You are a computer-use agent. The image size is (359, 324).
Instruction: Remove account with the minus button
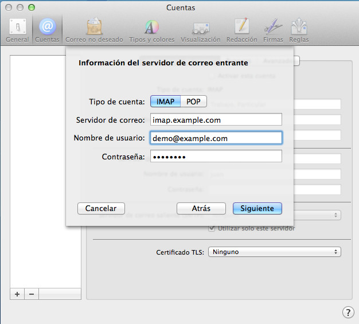(32, 294)
